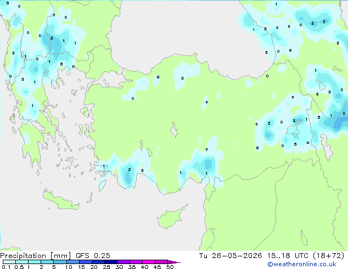Click the 10–15 mm blue legend swatch

point(73,262)
